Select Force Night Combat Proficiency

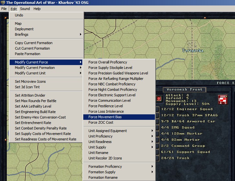click(x=119, y=90)
